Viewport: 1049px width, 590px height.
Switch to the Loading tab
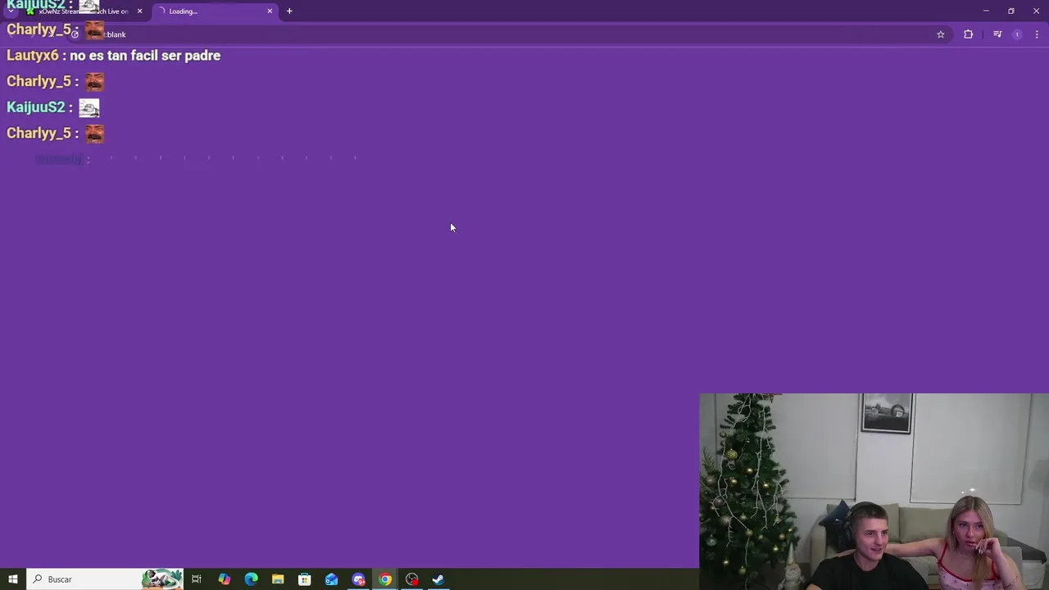215,11
